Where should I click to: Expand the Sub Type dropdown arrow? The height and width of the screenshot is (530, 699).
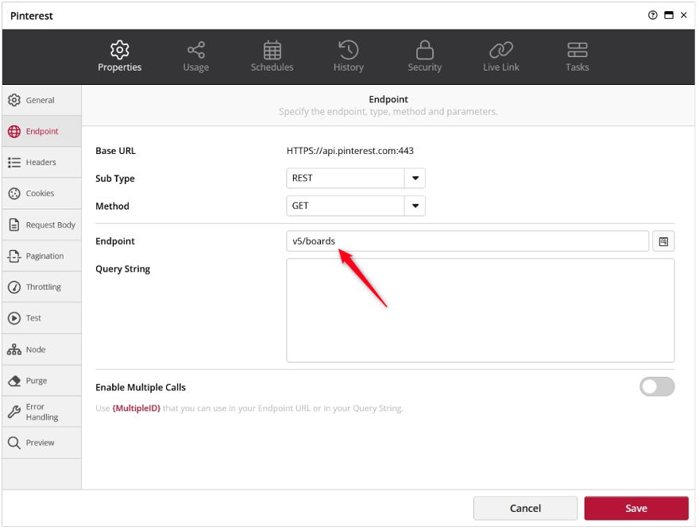coord(416,179)
